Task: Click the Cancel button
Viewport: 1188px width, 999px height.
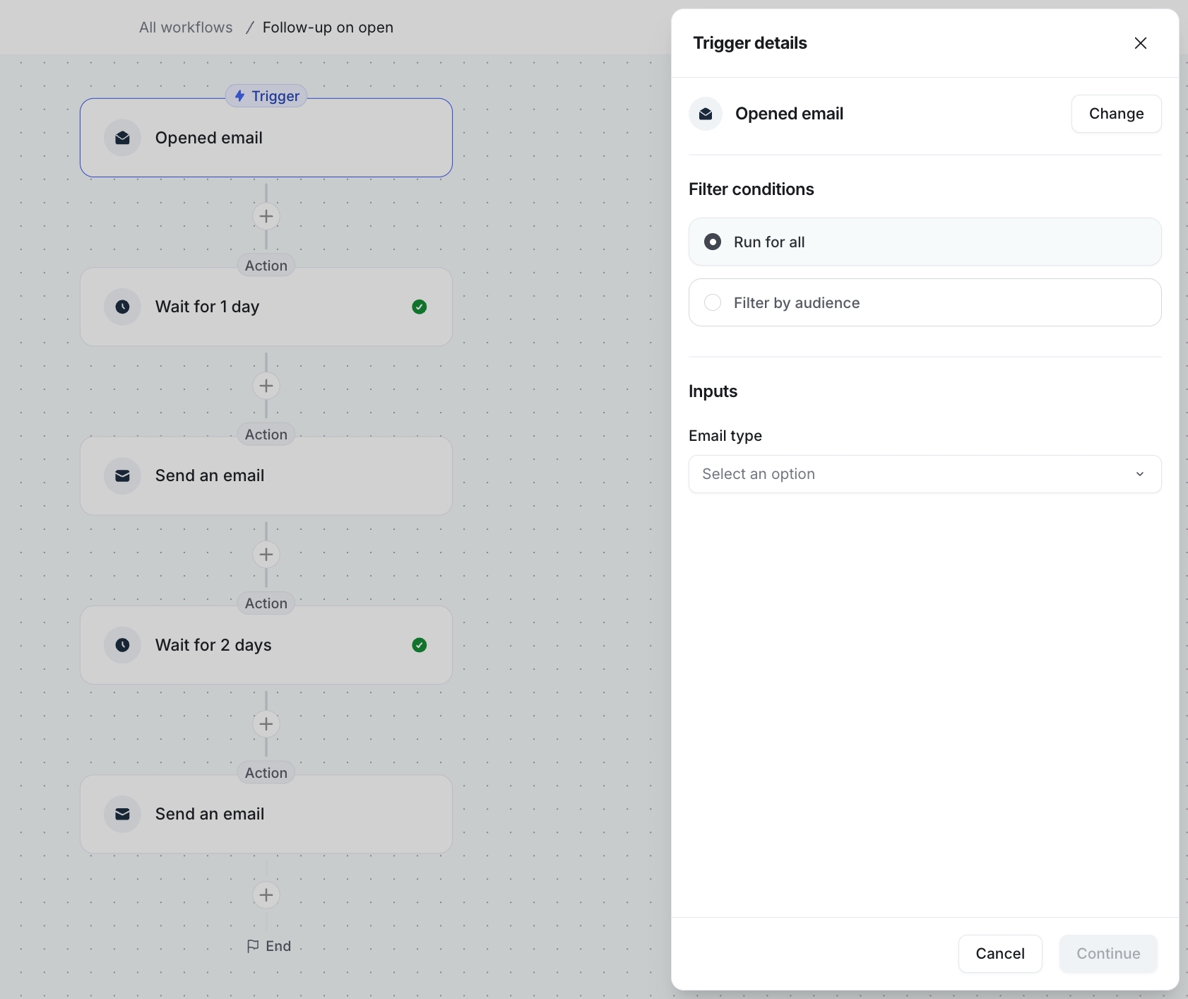Action: [x=999, y=954]
